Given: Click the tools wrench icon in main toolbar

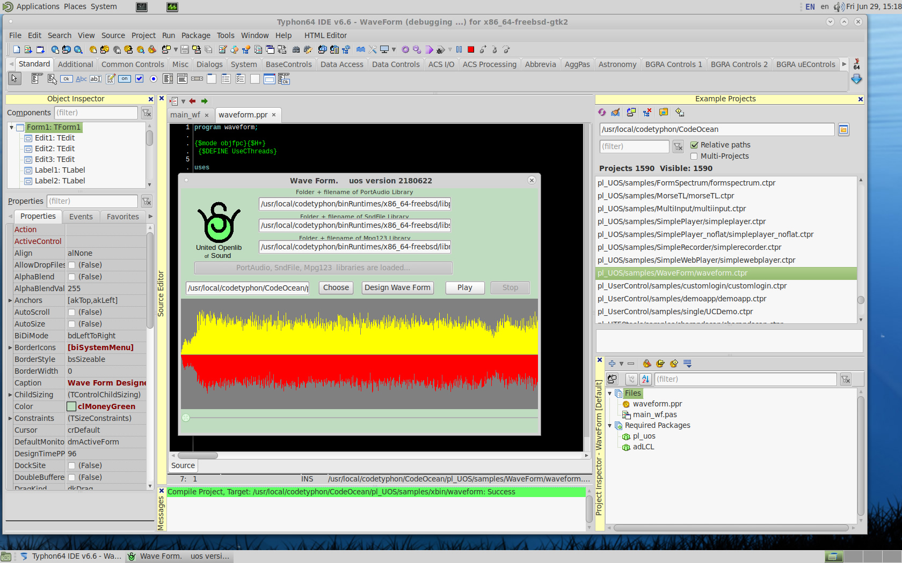Looking at the screenshot, I should (373, 49).
